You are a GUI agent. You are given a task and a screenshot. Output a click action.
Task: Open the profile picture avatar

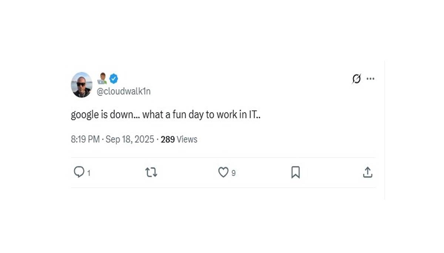pos(81,85)
